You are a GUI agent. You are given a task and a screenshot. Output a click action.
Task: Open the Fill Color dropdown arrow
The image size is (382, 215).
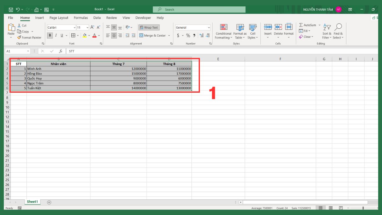click(89, 35)
